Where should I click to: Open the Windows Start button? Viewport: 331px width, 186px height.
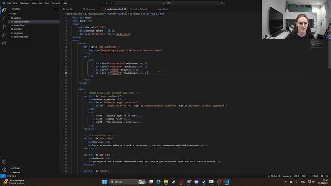[104, 182]
